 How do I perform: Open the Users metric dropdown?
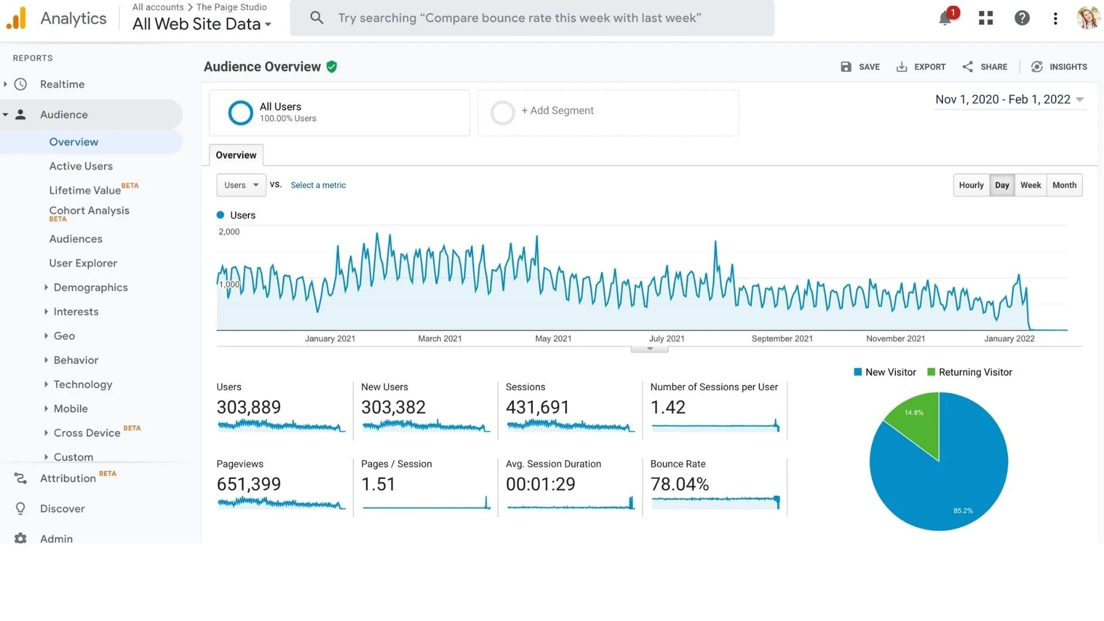(241, 185)
